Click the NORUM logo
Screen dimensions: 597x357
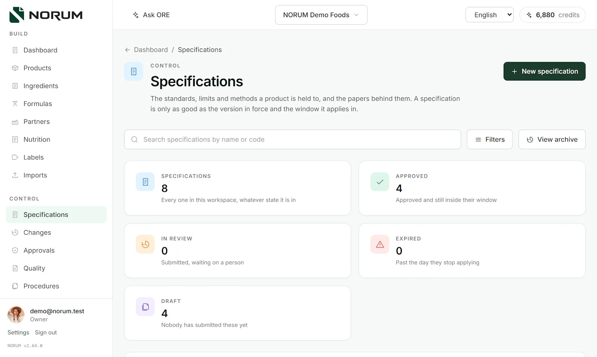[x=46, y=15]
